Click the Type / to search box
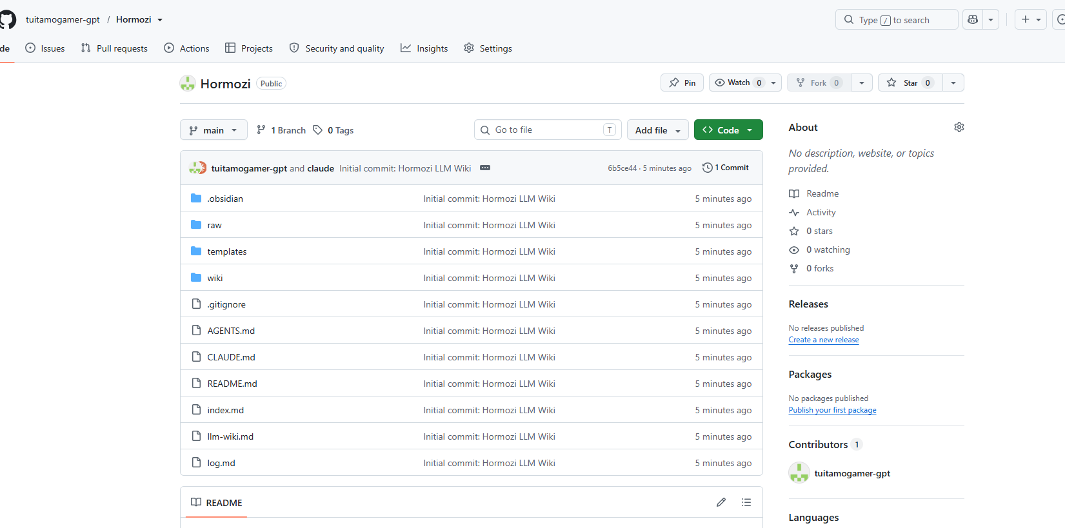This screenshot has height=528, width=1065. coord(897,19)
